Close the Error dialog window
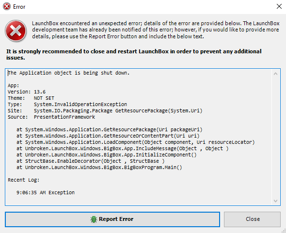286x233 pixels. coord(279,7)
